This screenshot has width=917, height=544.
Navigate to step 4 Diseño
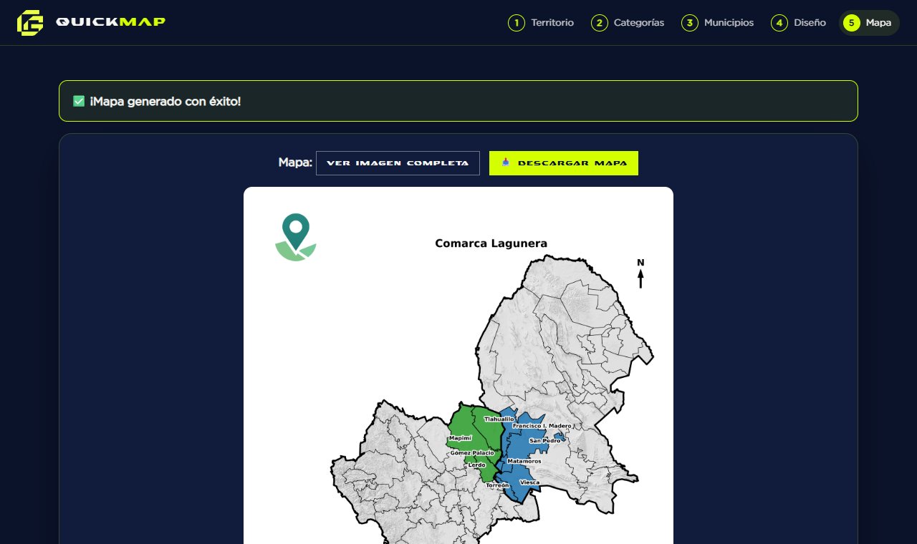coord(799,23)
